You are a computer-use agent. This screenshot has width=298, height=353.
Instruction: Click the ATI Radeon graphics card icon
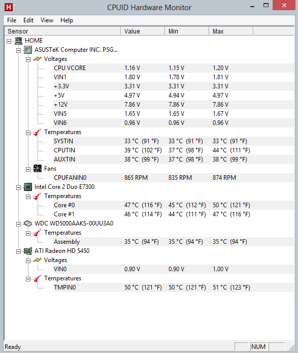pos(28,251)
